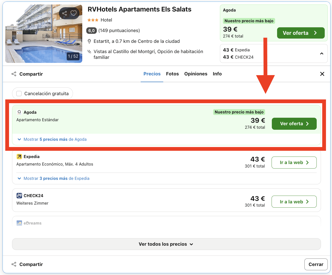This screenshot has width=332, height=275.
Task: Expand Ver todos los precios
Action: (167, 244)
